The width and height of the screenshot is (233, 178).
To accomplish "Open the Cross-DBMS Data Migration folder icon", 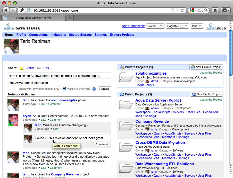I will point(126,147).
